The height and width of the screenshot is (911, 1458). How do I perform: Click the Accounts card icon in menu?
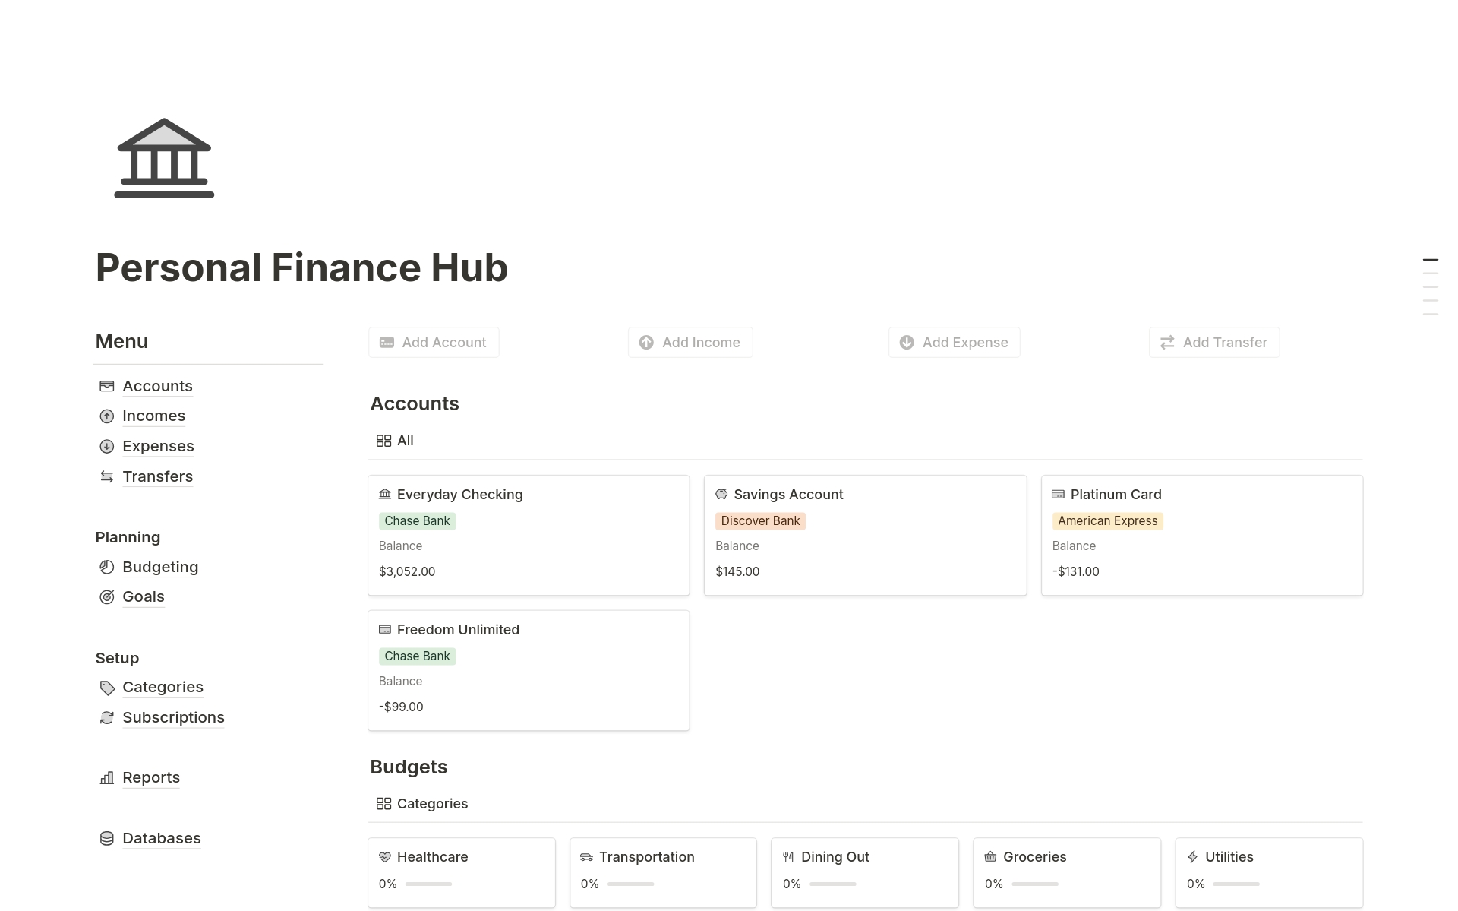107,386
